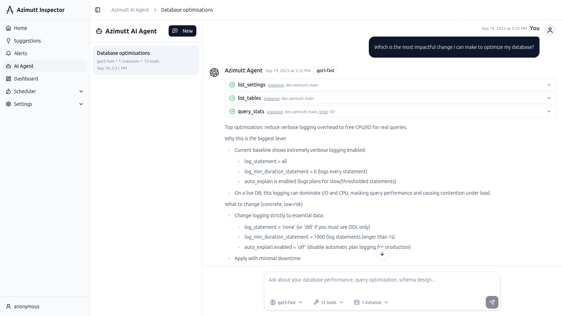Click the user avatar icon

[x=550, y=30]
